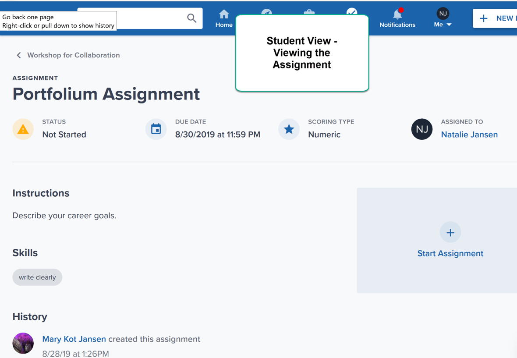Click the History section heading

coord(30,317)
